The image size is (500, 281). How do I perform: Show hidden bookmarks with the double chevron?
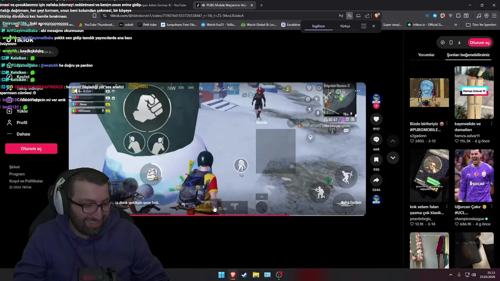[x=455, y=25]
